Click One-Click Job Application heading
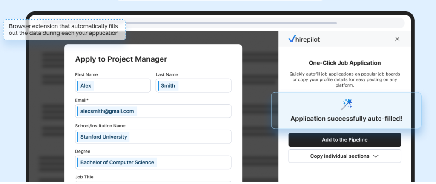The image size is (436, 184). point(344,63)
